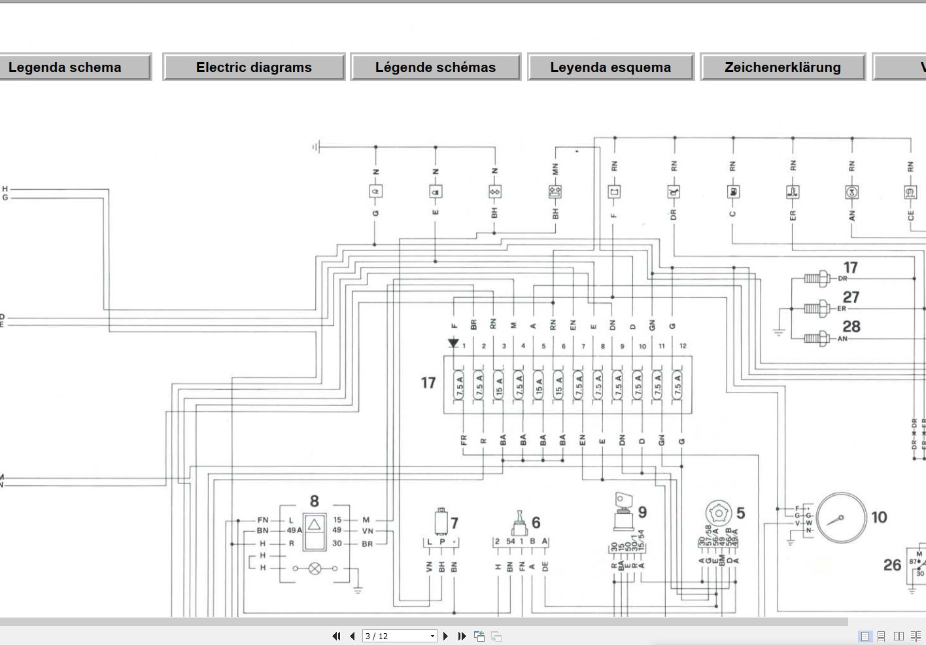Viewport: 926px width, 645px height.
Task: Click fuse number 12 rated 7.5 A
Action: [x=677, y=385]
